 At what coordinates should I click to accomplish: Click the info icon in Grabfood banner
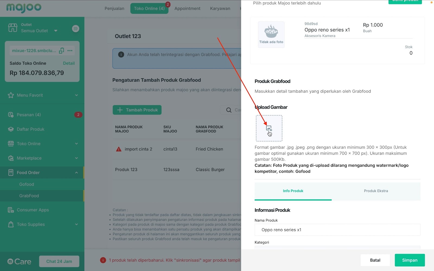[x=121, y=54]
